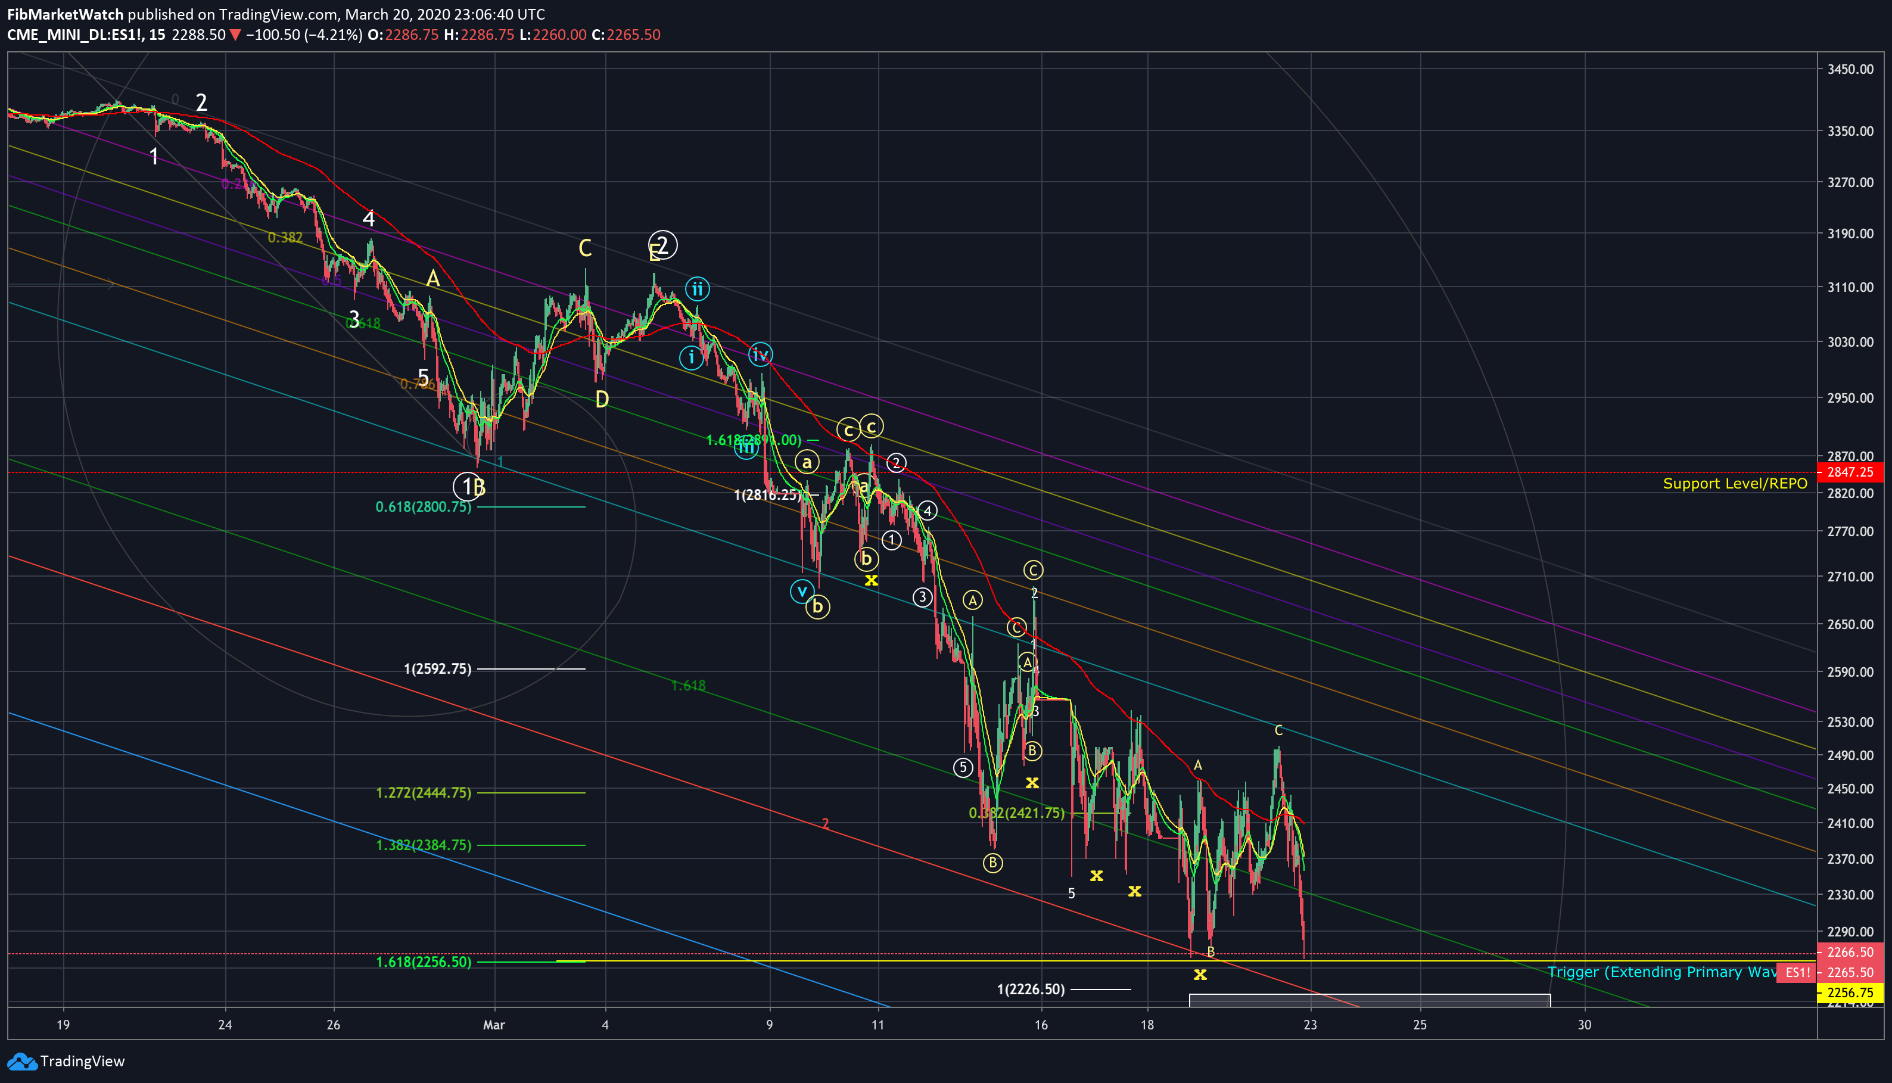Screen dimensions: 1892x1083
Task: Click the gray rectangle box at chart bottom
Action: tap(1370, 1000)
